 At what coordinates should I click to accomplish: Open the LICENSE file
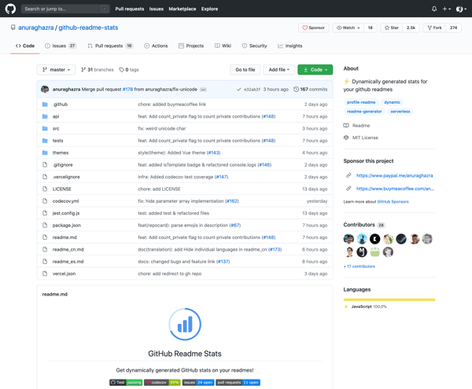[x=62, y=189]
